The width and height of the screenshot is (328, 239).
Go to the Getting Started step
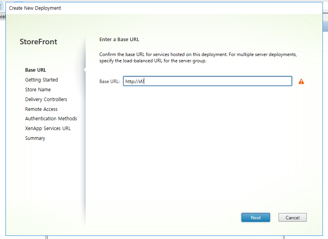pos(41,80)
